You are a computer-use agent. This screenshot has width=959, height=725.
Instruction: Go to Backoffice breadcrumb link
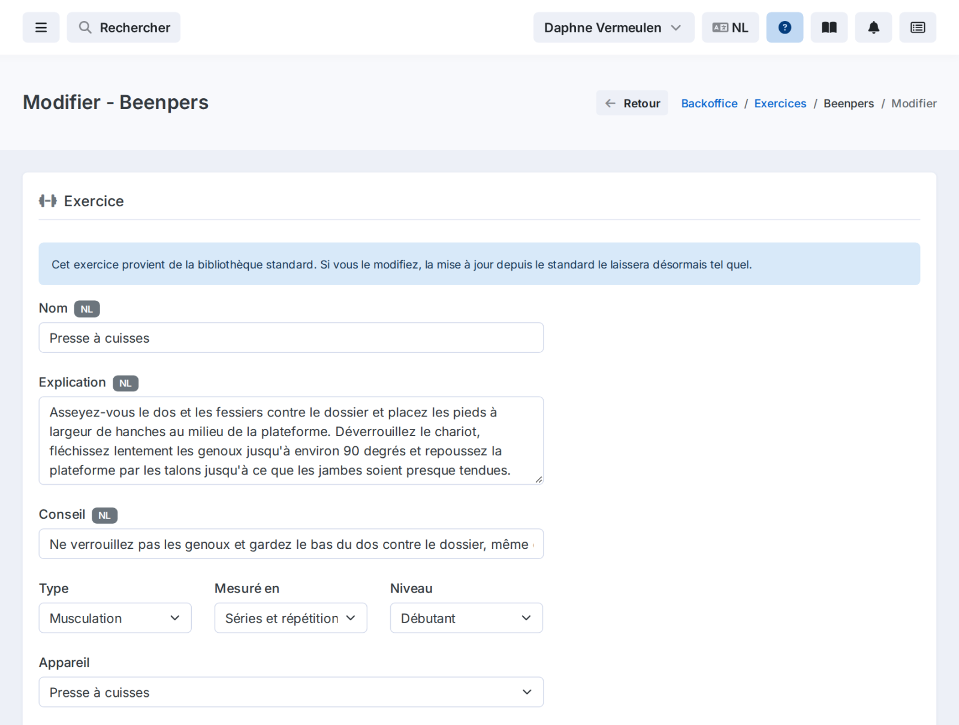click(709, 103)
